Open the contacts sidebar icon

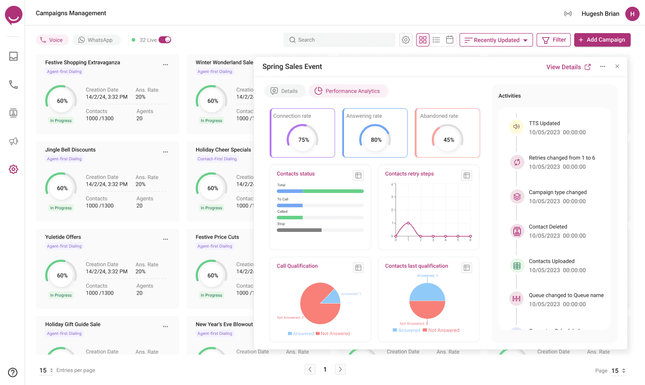(x=13, y=113)
